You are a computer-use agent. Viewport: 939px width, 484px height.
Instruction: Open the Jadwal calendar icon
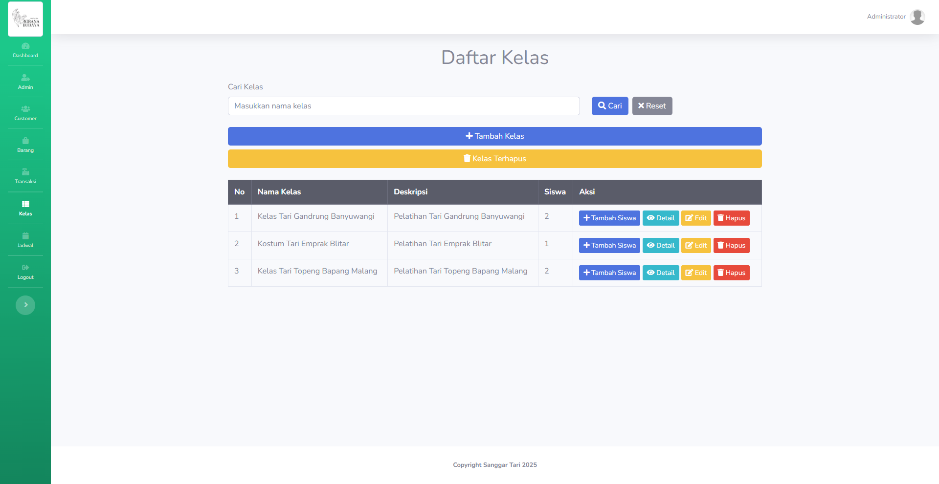[25, 236]
